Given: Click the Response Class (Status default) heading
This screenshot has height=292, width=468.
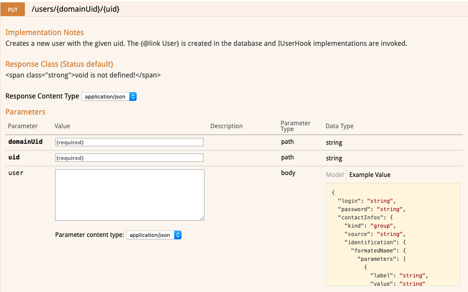Looking at the screenshot, I should point(59,64).
